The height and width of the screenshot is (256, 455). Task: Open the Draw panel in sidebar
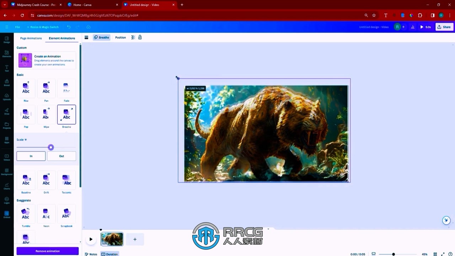coord(7,111)
